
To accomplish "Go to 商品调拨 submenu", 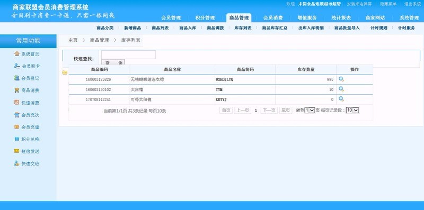I will [215, 28].
